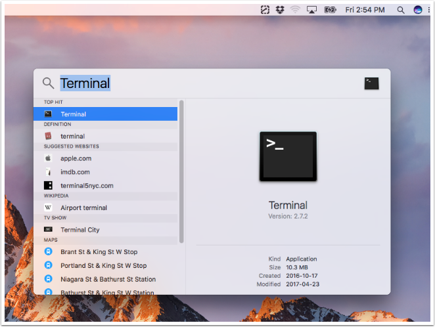
Task: Click the modified date 2017-04-23
Action: [x=303, y=284]
